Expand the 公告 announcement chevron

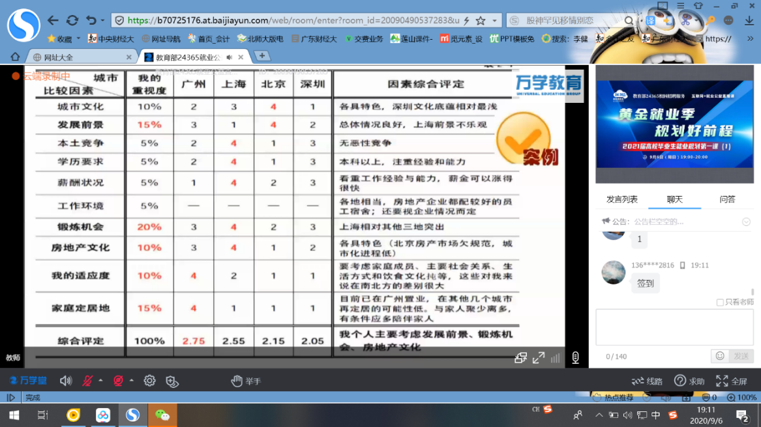point(746,221)
